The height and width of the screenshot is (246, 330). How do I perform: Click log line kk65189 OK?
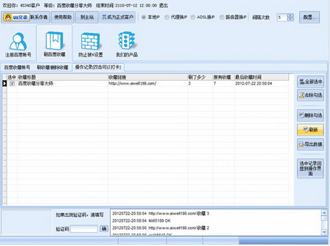pyautogui.click(x=141, y=221)
